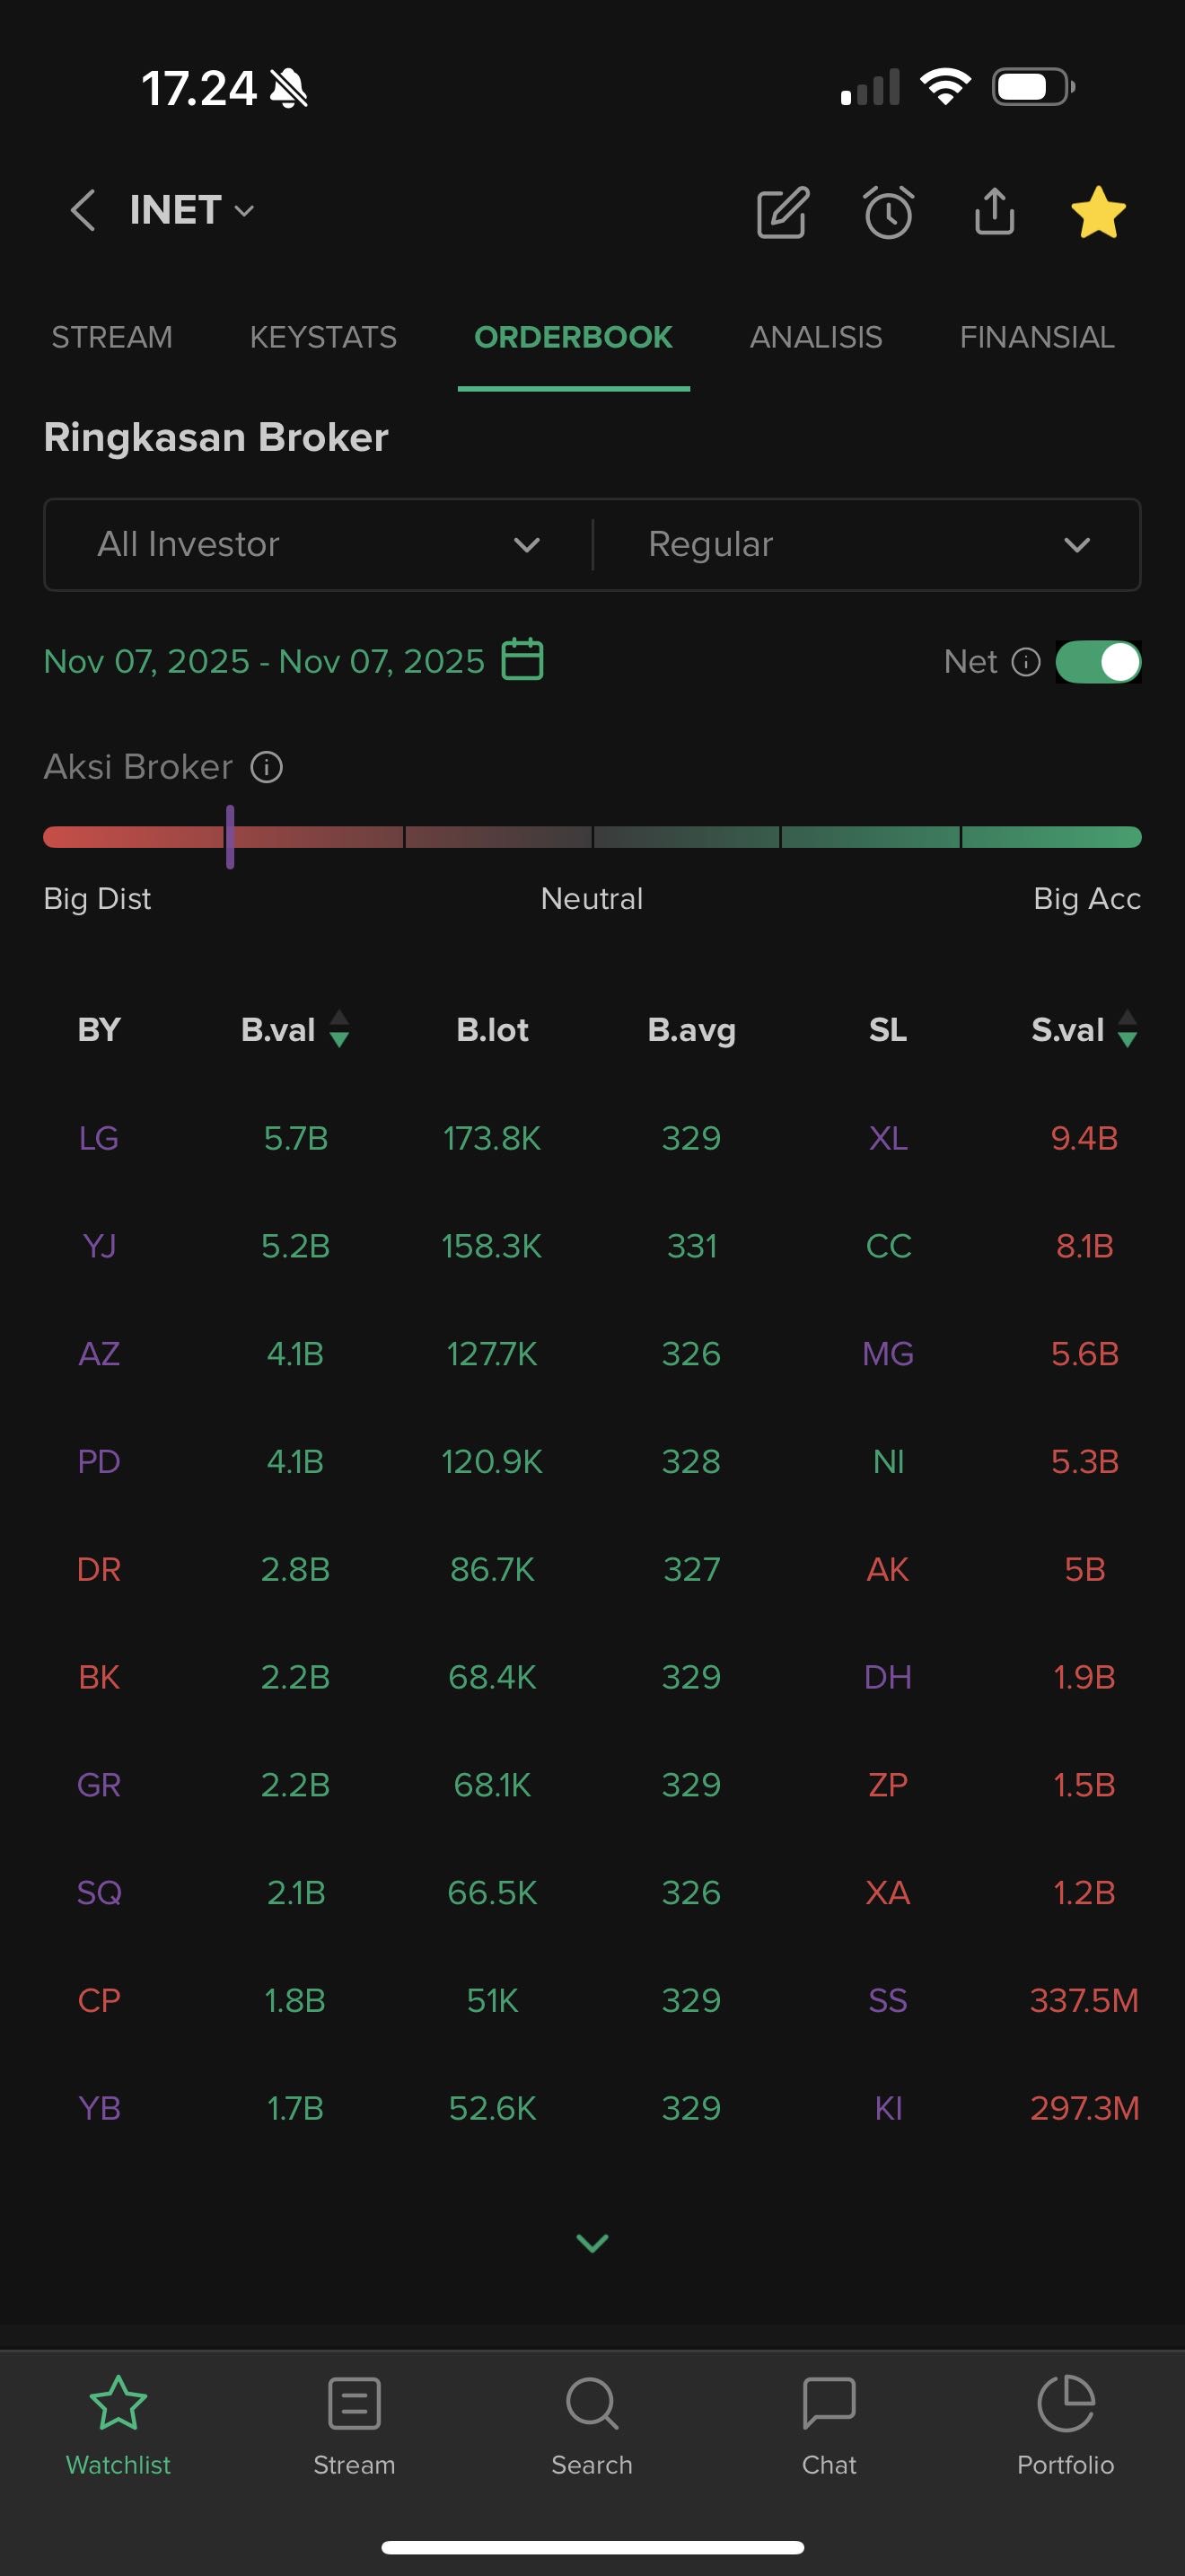Viewport: 1185px width, 2576px height.
Task: Set a price alert with alarm icon
Action: coord(888,212)
